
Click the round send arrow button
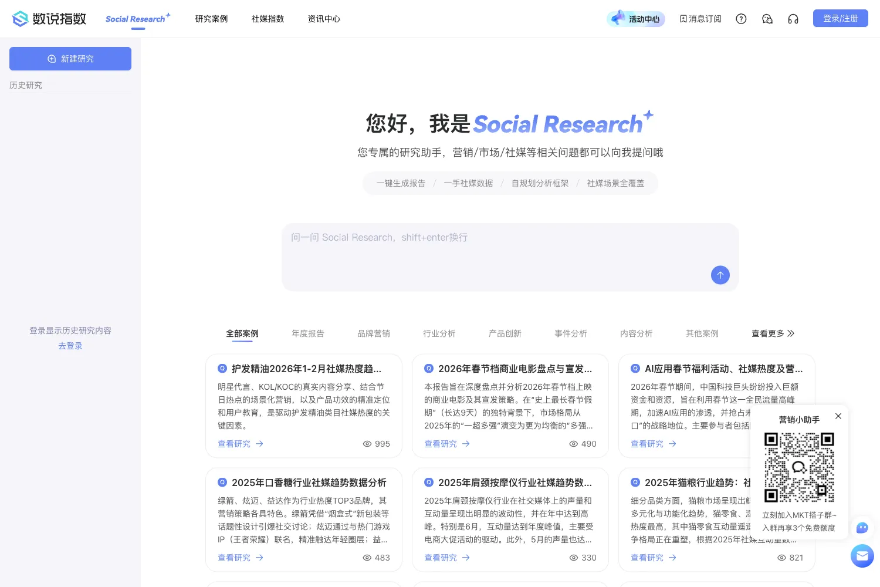[720, 275]
